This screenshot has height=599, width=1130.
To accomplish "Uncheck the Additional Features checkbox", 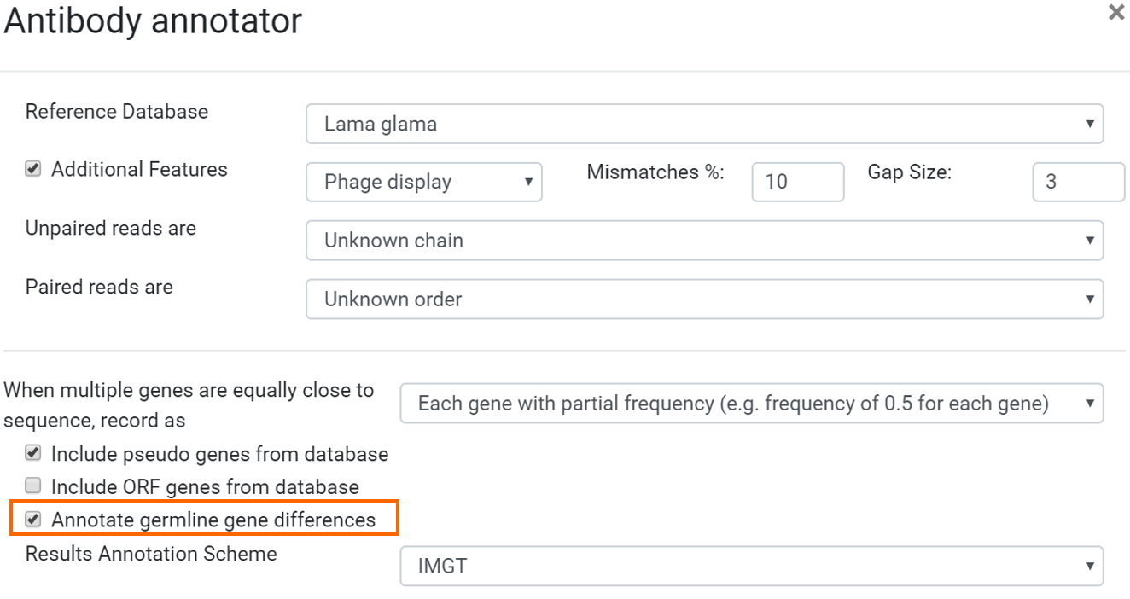I will click(x=33, y=169).
